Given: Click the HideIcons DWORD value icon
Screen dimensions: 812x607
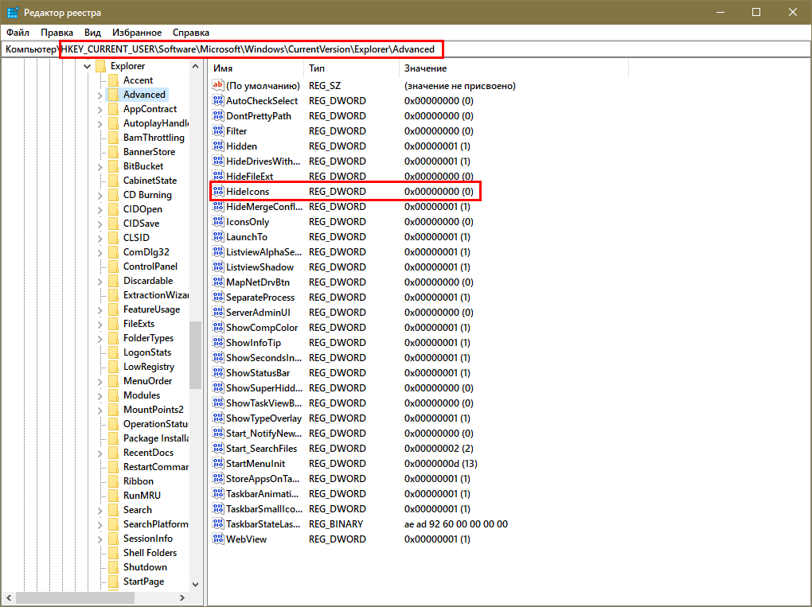Looking at the screenshot, I should [218, 192].
